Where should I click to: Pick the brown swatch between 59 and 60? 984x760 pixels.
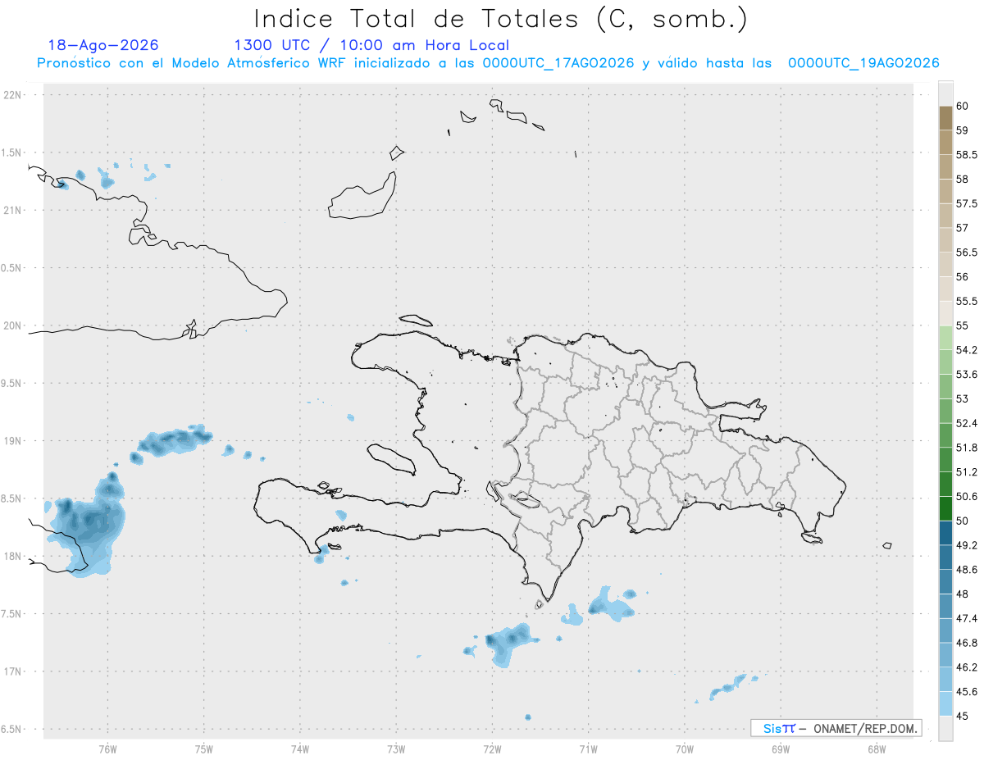(945, 118)
